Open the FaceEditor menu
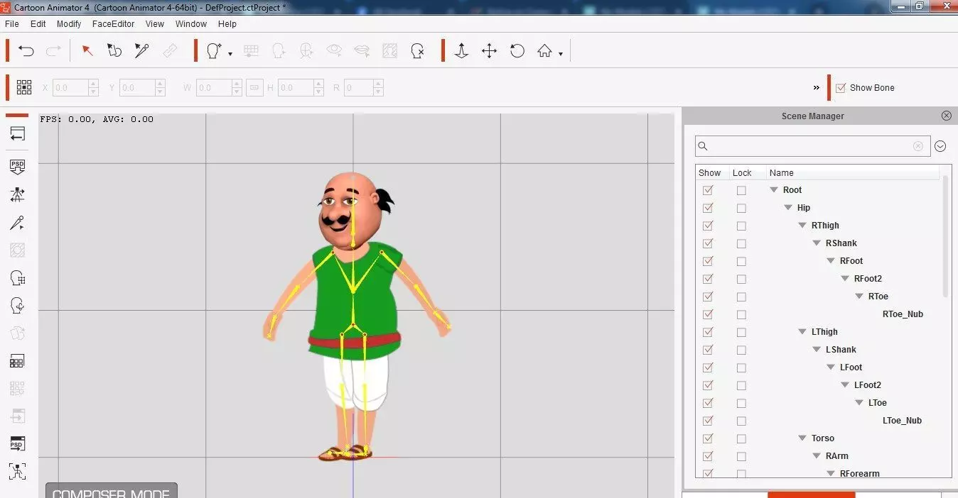The image size is (958, 498). pyautogui.click(x=113, y=23)
